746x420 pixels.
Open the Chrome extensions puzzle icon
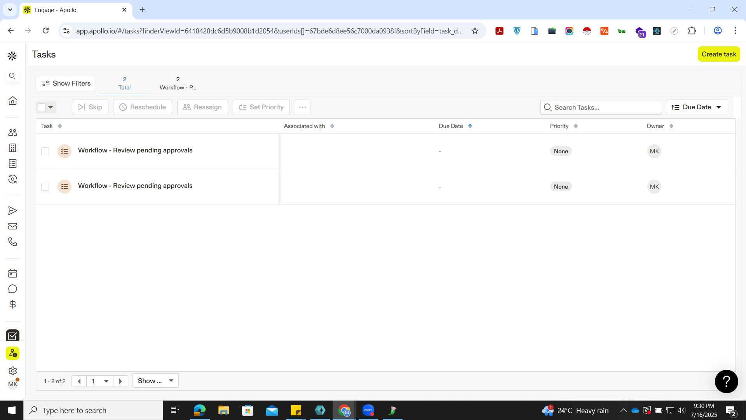pos(692,31)
